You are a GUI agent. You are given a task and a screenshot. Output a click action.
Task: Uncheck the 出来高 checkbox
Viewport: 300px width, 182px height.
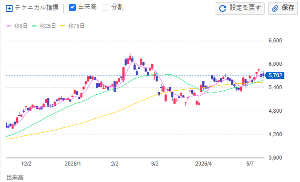[x=72, y=7]
